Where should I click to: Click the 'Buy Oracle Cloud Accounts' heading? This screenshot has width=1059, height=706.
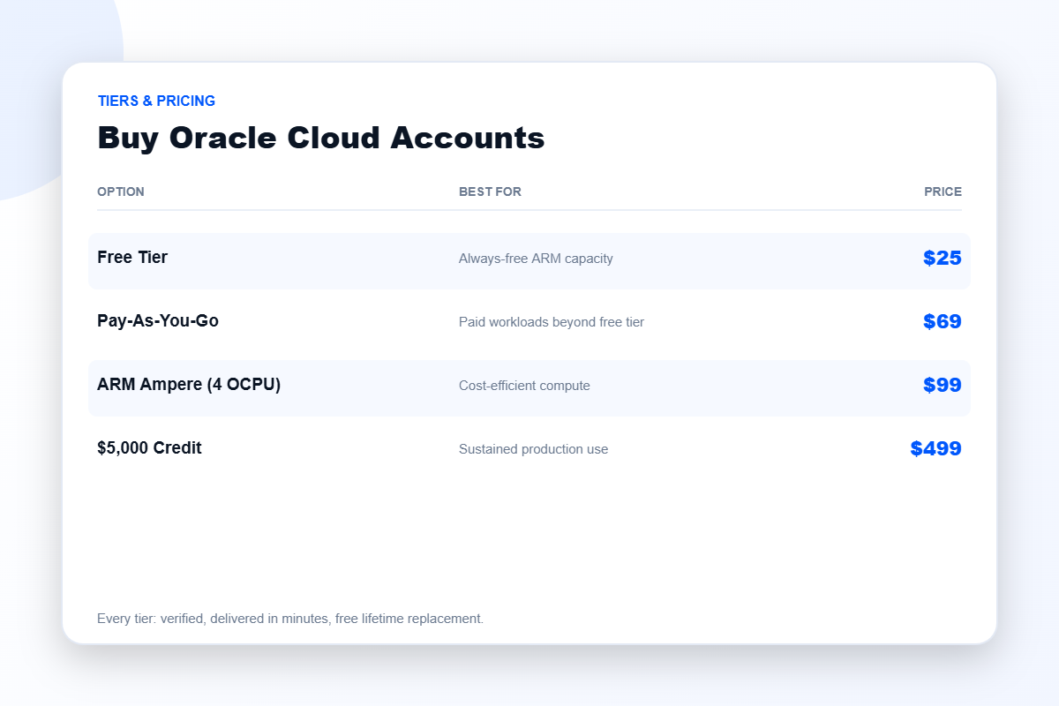coord(321,138)
